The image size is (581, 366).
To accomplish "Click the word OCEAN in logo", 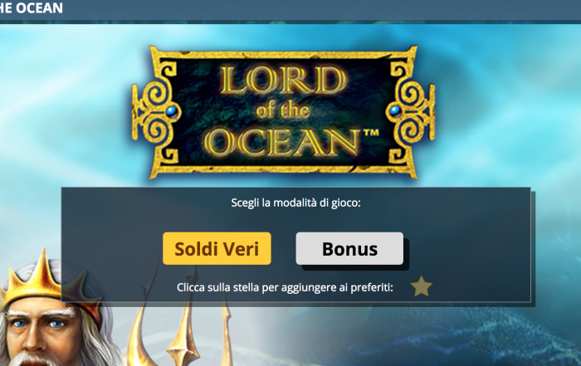I will coord(281,142).
